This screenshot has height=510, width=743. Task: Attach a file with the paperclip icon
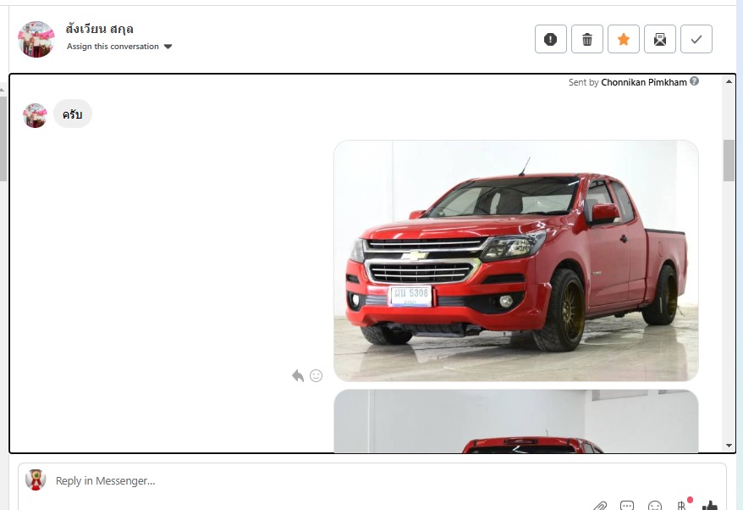click(x=600, y=507)
